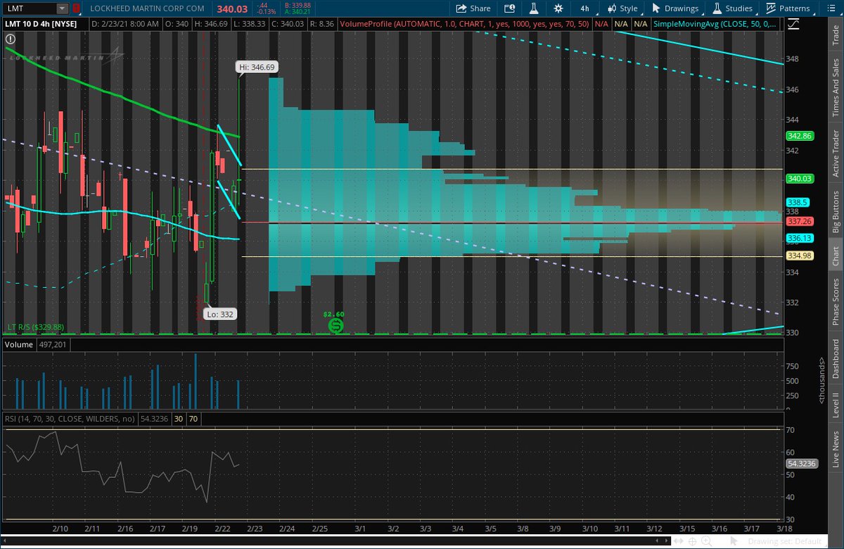Open the Phase Scores side tab

tap(835, 303)
